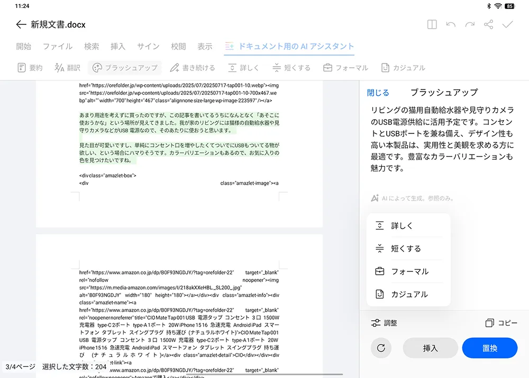The width and height of the screenshot is (529, 378).
Task: Select フォーマル in the popup menu
Action: coord(408,272)
